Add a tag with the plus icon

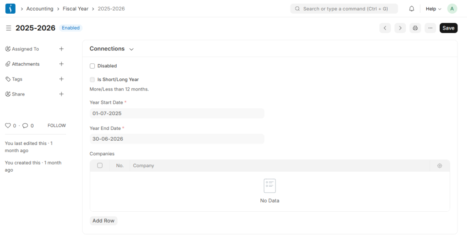[62, 79]
